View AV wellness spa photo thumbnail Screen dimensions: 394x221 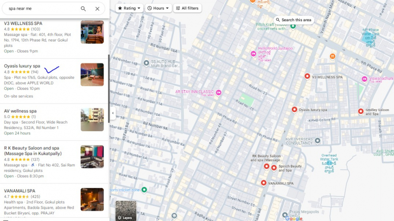pos(92,119)
